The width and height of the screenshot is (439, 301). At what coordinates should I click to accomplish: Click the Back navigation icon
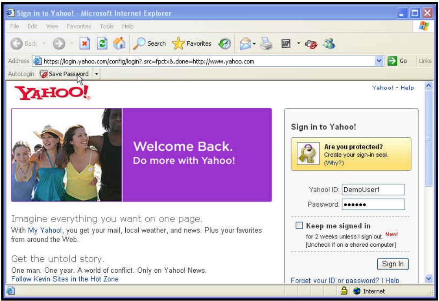(16, 43)
